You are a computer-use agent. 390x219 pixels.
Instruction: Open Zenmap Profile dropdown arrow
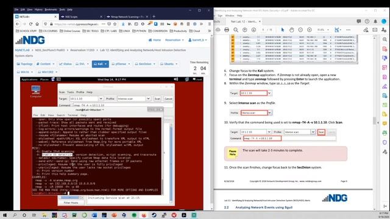[148, 99]
